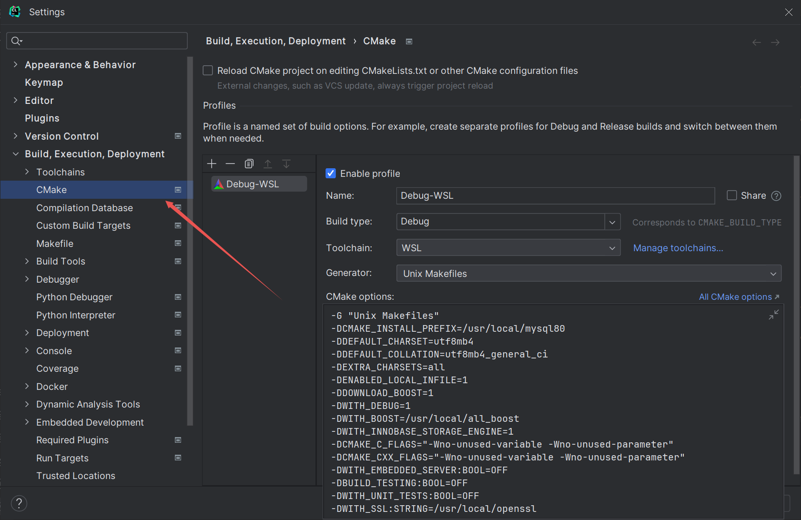The image size is (801, 520).
Task: Select Embedded Development settings
Action: click(90, 422)
